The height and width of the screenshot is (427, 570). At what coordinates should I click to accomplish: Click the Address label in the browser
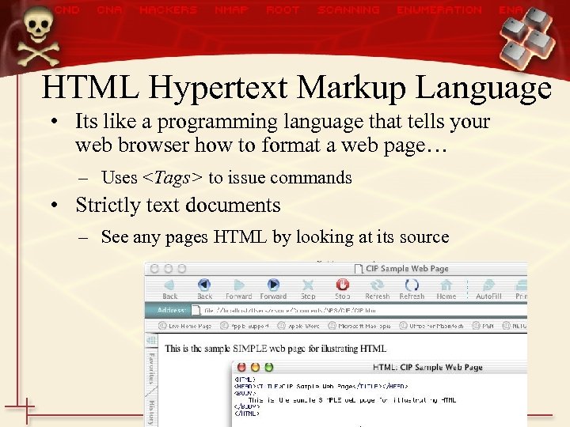171,310
